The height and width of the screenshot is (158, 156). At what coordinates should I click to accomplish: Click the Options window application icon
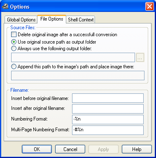(x=5, y=7)
